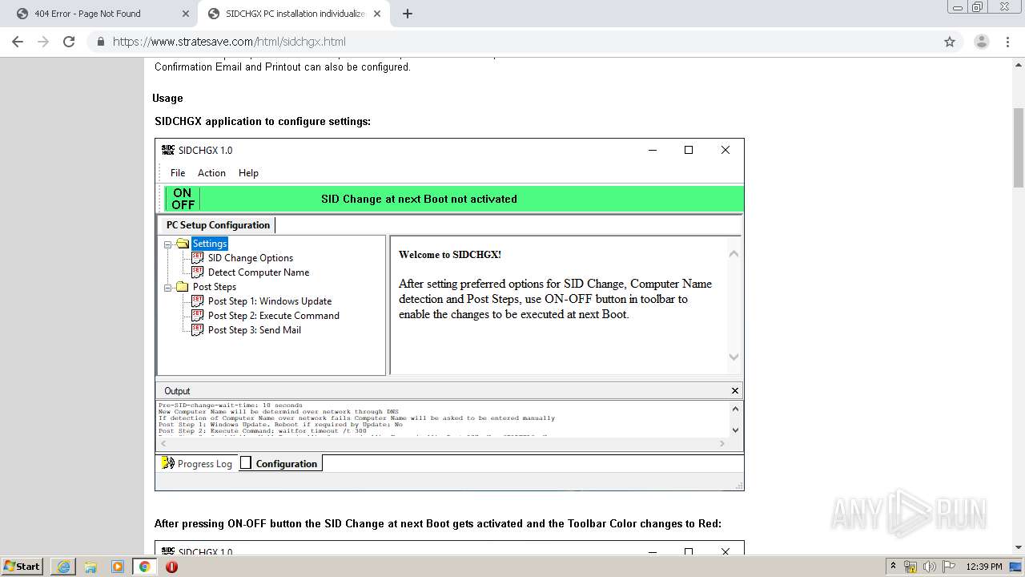View site security padlock info
Image resolution: width=1025 pixels, height=577 pixels.
tap(100, 42)
